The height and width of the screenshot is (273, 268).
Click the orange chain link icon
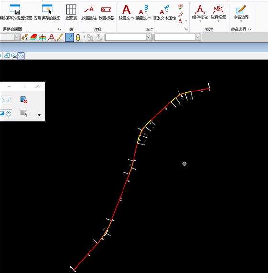(60, 37)
